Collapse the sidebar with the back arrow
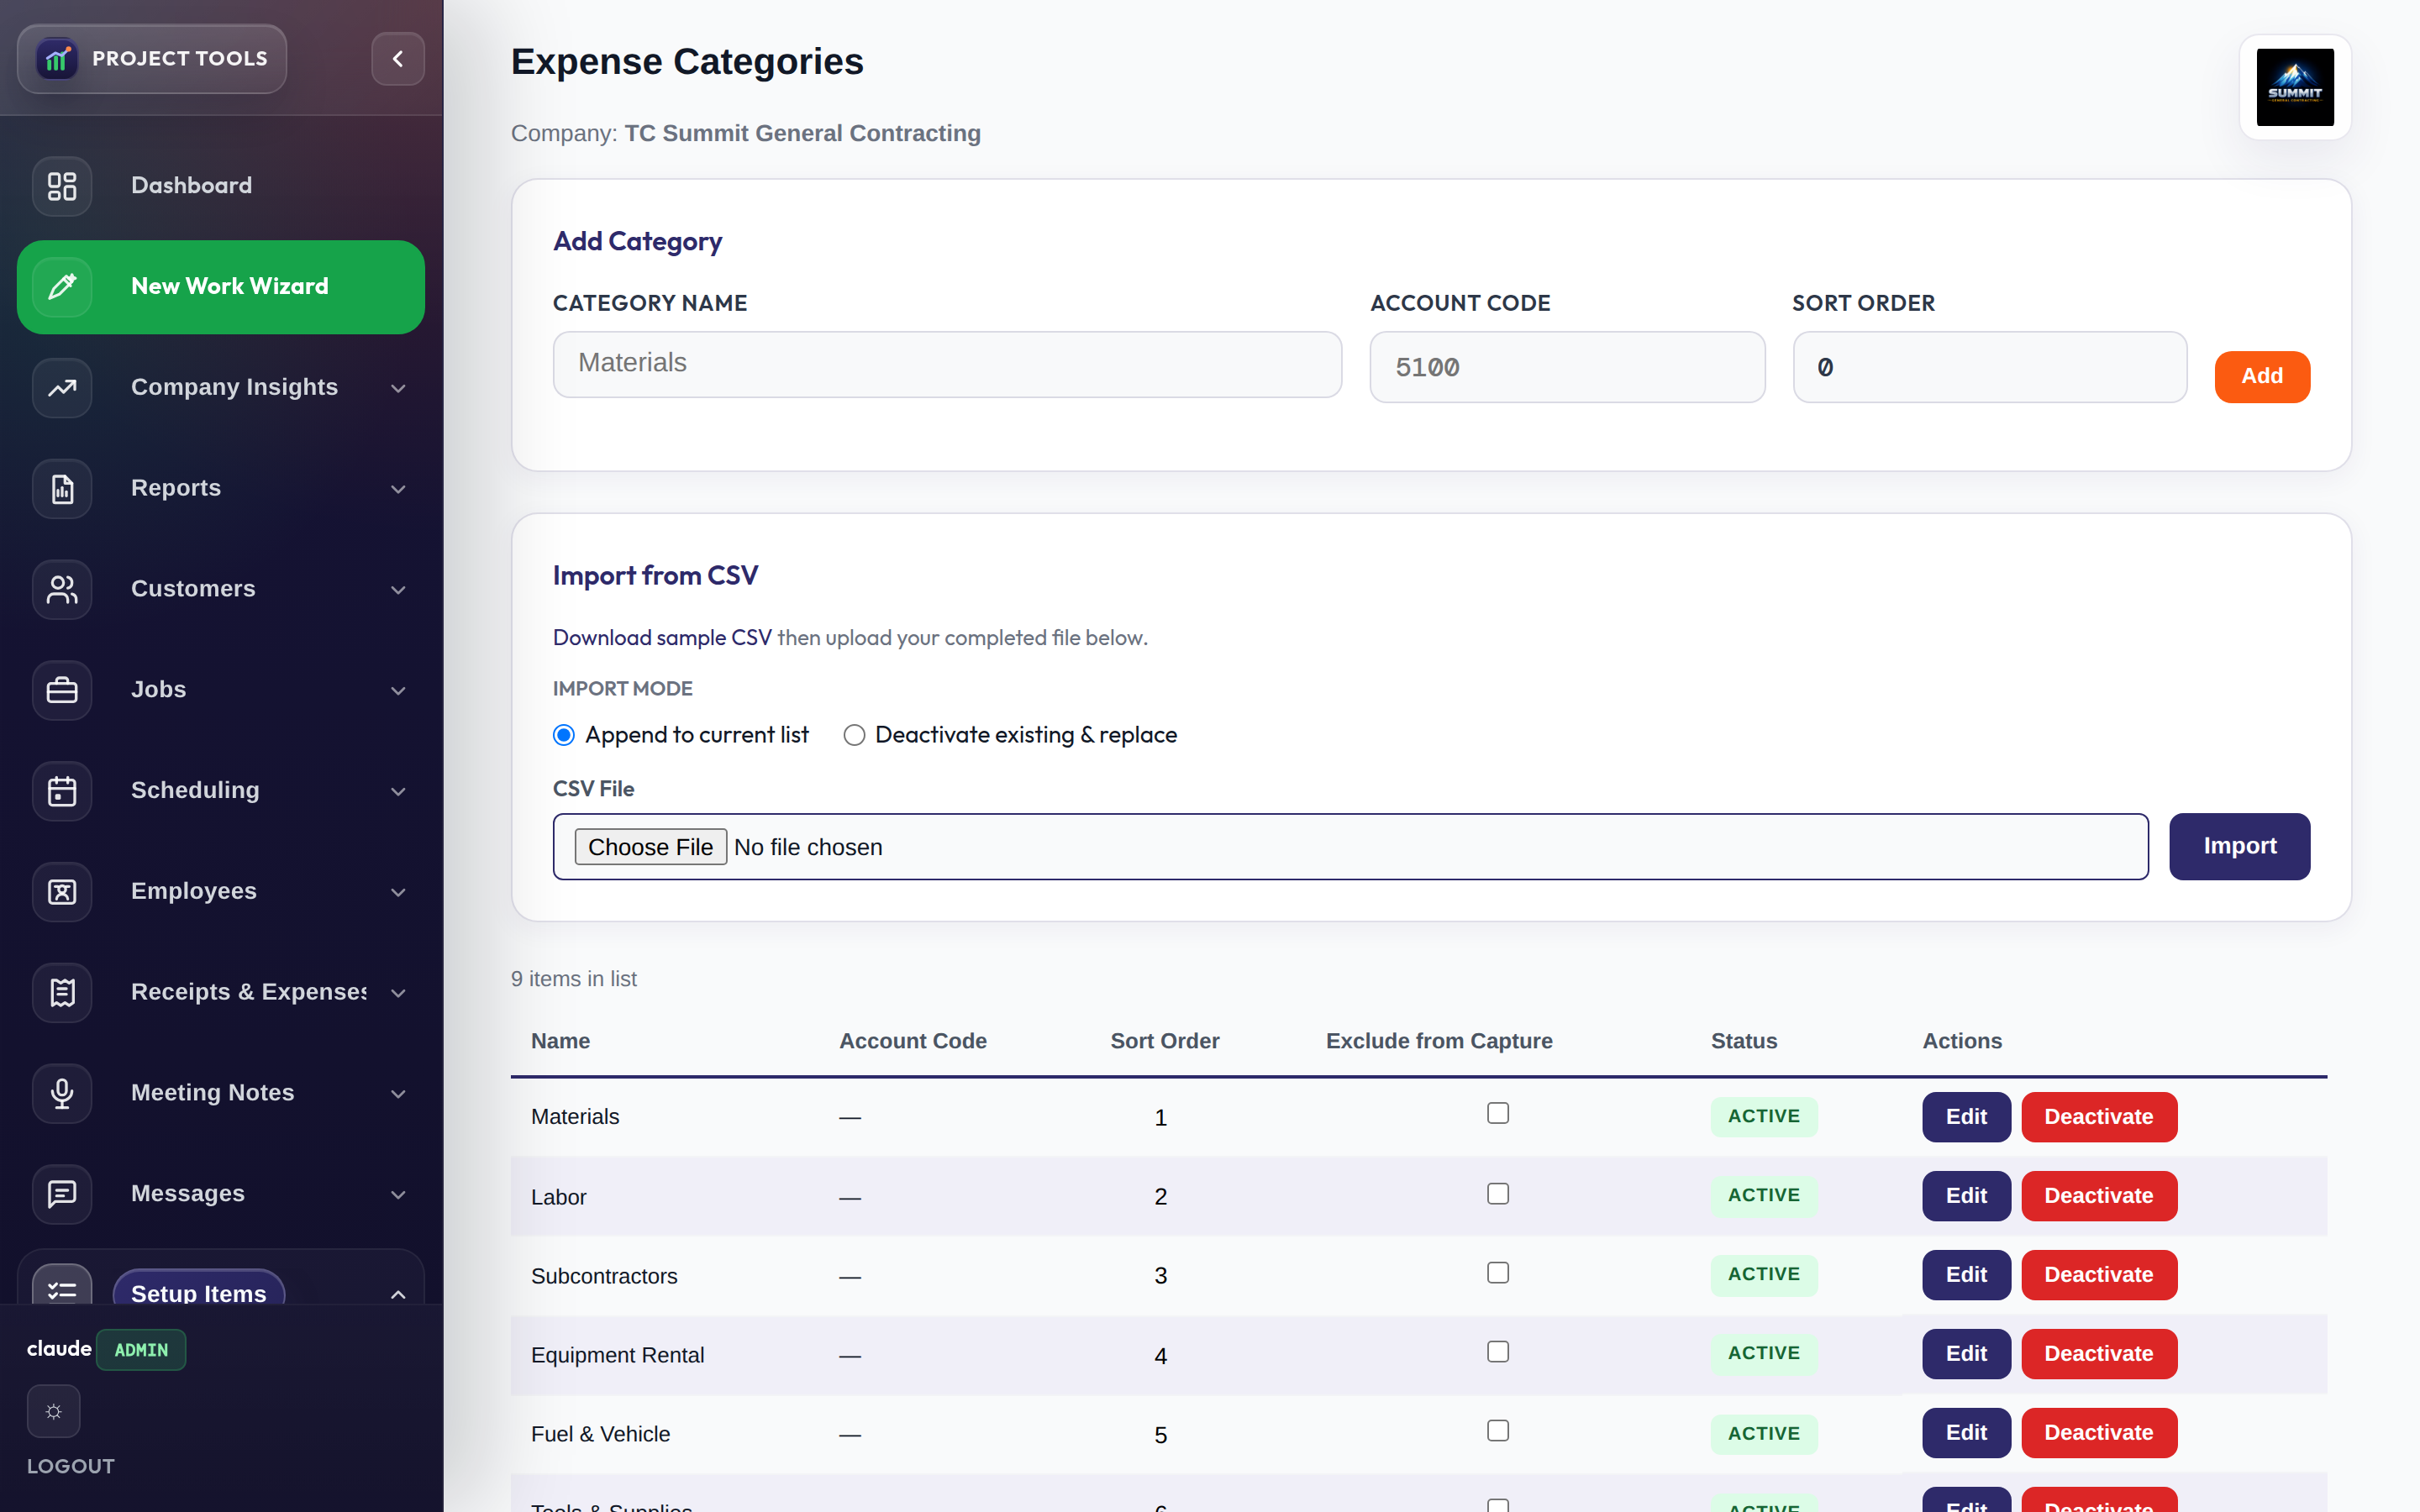Viewport: 2420px width, 1512px height. tap(398, 59)
